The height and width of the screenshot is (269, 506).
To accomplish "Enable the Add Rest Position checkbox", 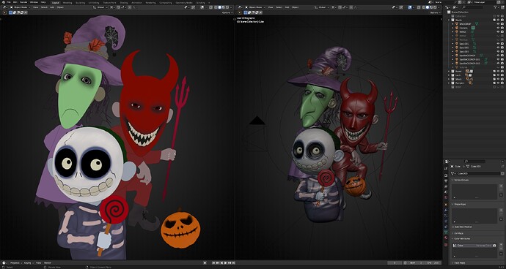I will [452, 227].
